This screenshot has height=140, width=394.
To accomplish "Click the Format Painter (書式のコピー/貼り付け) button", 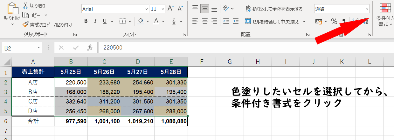I will tap(47, 24).
